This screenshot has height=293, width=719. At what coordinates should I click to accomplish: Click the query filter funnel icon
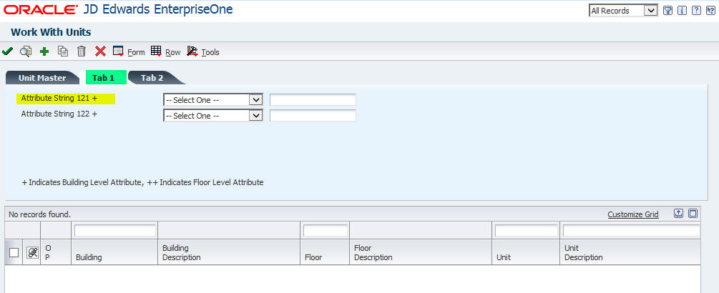pos(667,11)
